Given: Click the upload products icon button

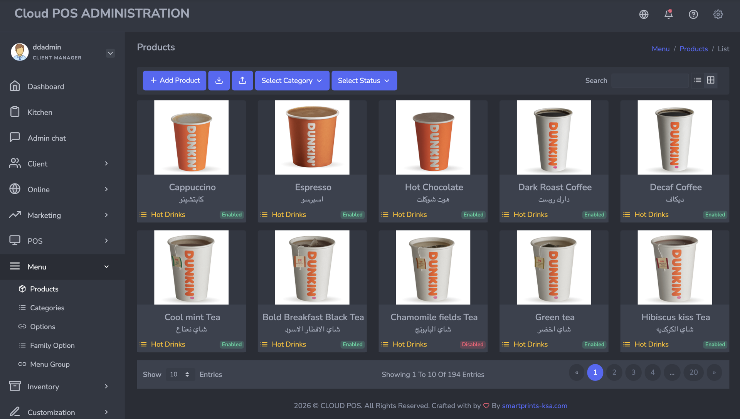Looking at the screenshot, I should tap(242, 81).
